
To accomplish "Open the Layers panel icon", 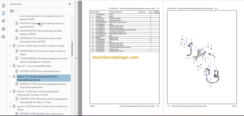I will coord(3,29).
